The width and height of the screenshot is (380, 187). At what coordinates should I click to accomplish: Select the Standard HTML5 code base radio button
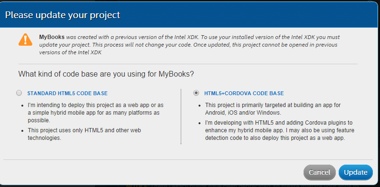tap(19, 93)
